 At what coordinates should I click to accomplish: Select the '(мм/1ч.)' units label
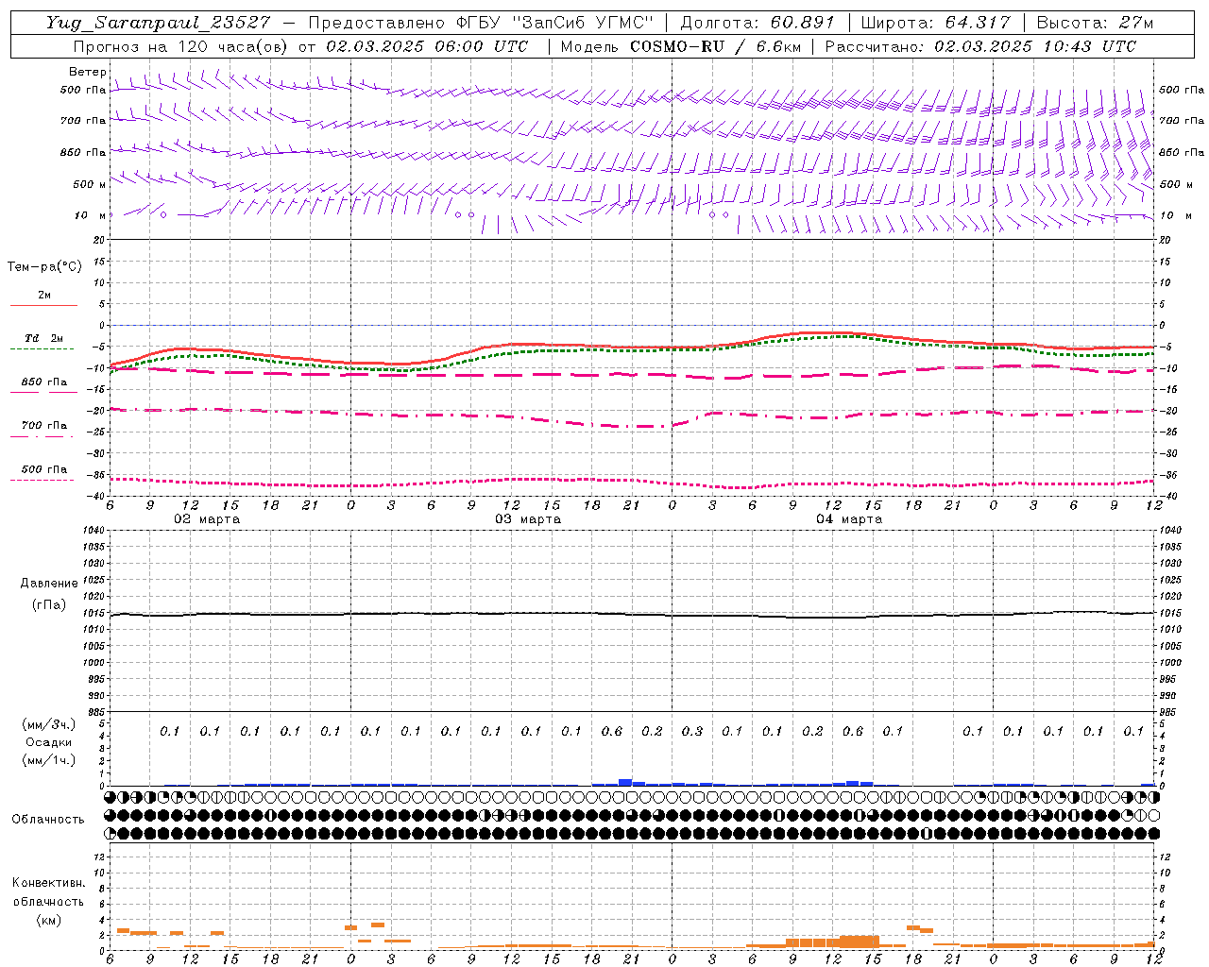pyautogui.click(x=48, y=760)
